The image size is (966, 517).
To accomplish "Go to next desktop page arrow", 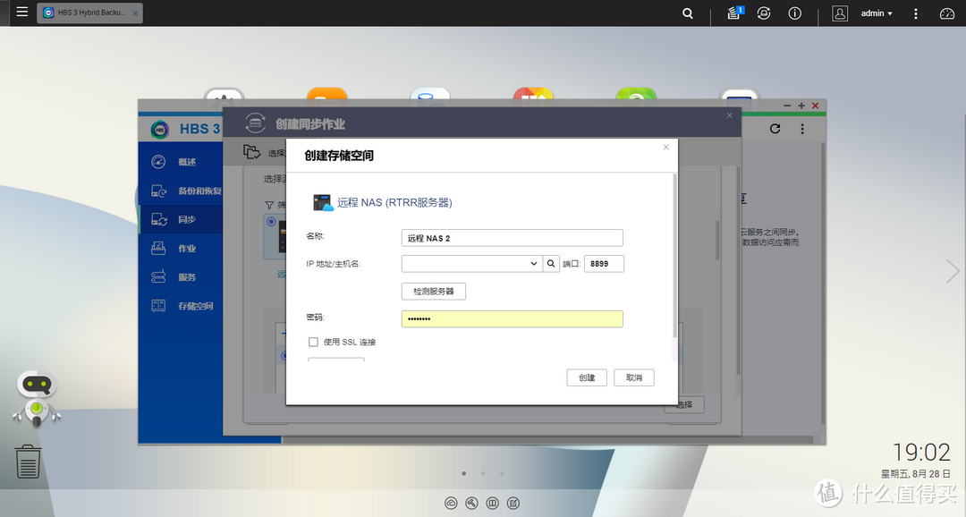I will pyautogui.click(x=953, y=271).
